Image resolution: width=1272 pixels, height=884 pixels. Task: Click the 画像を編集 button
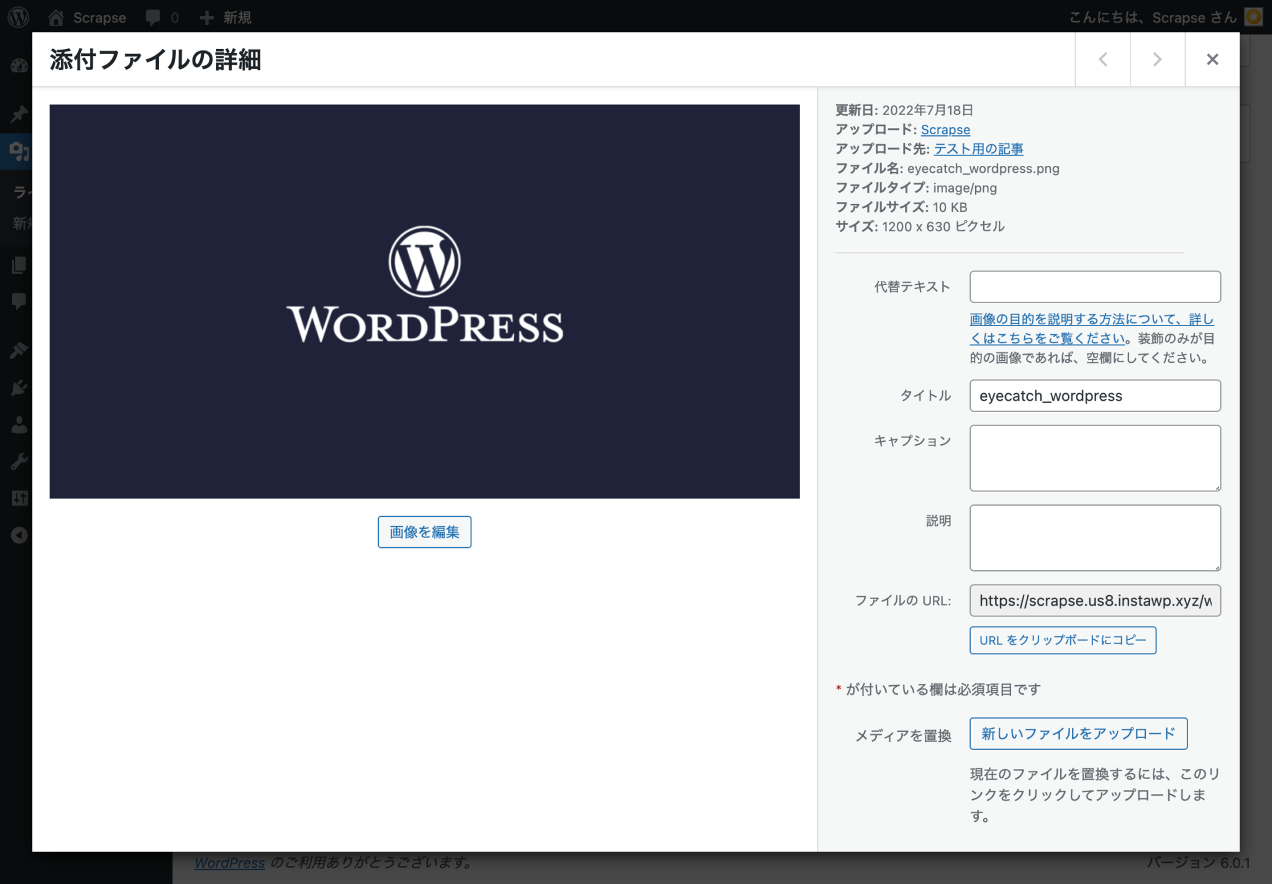pyautogui.click(x=424, y=532)
